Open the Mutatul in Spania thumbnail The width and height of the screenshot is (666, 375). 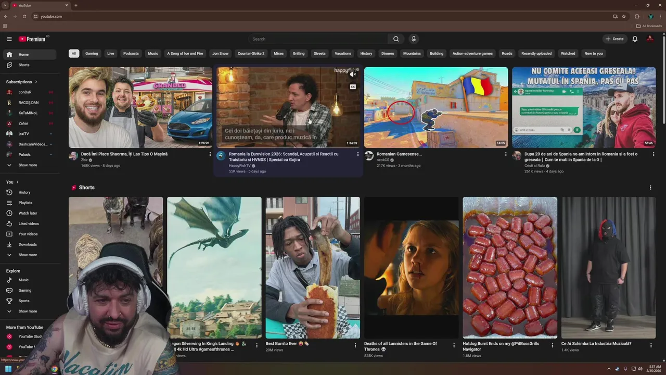584,107
